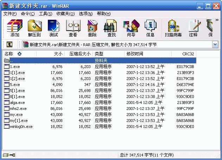
Task: Click the 资料夹 type label in top row
Action: coord(101,61)
